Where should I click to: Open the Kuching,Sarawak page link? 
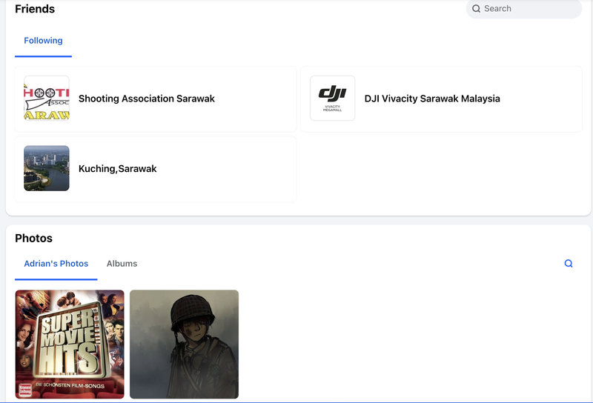(x=117, y=169)
